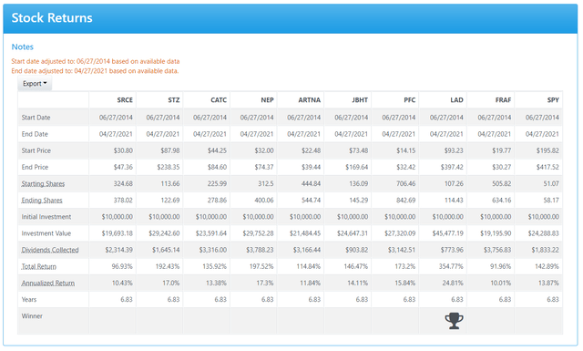Click SRCE start price $30.80
The image size is (583, 351).
click(x=123, y=150)
